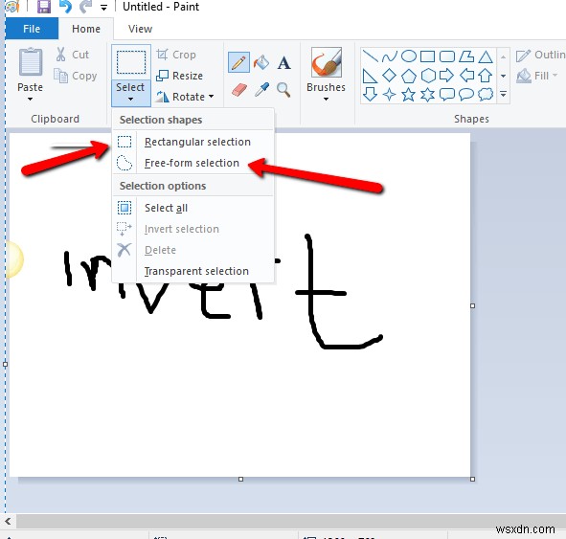Select the Pencil tool
This screenshot has height=539, width=566.
pyautogui.click(x=238, y=62)
